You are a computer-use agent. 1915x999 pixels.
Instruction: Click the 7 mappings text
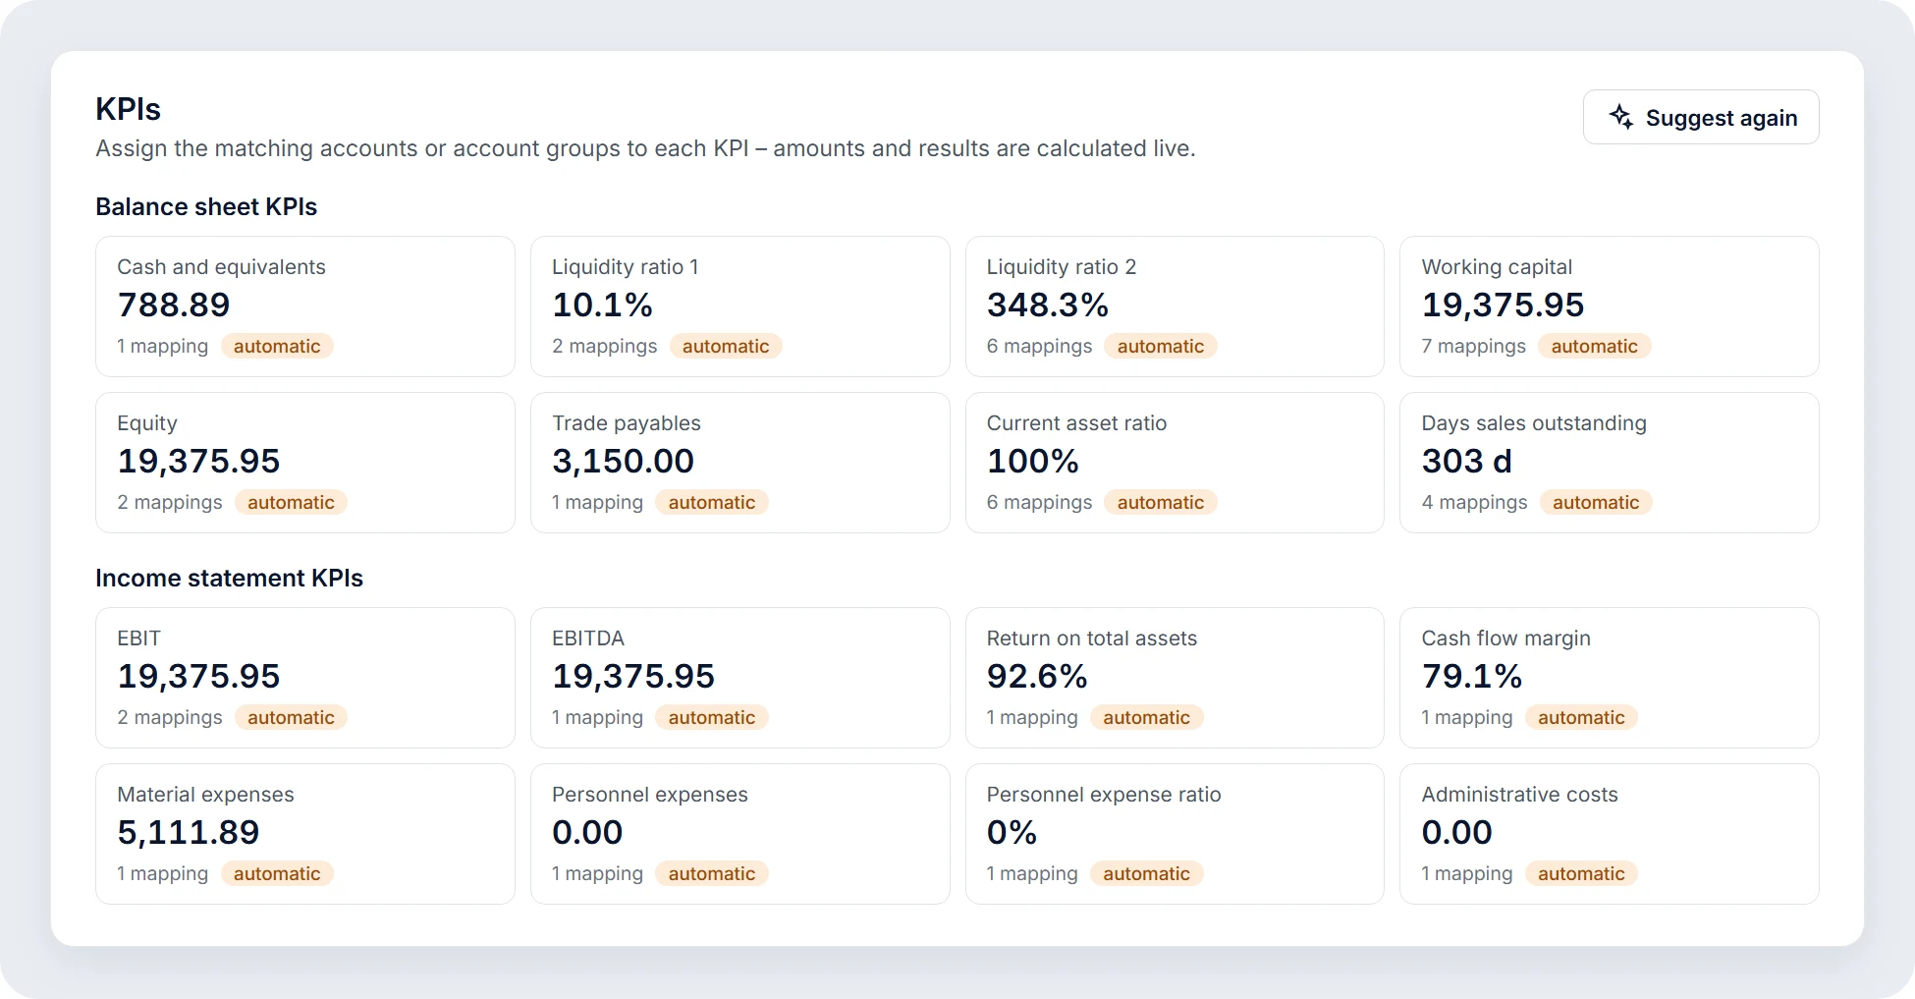1473,346
